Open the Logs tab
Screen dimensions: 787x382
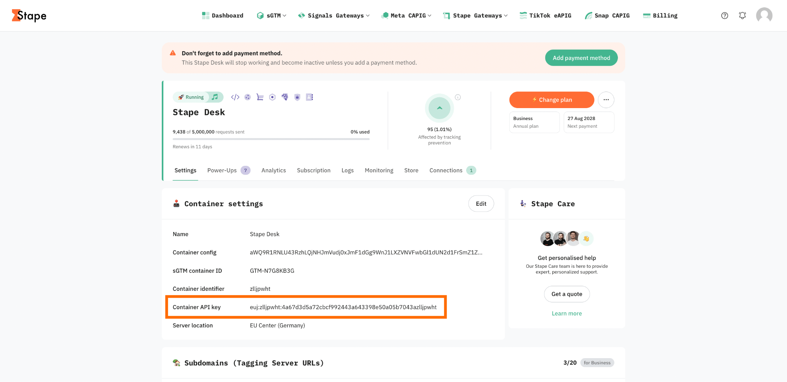coord(347,170)
